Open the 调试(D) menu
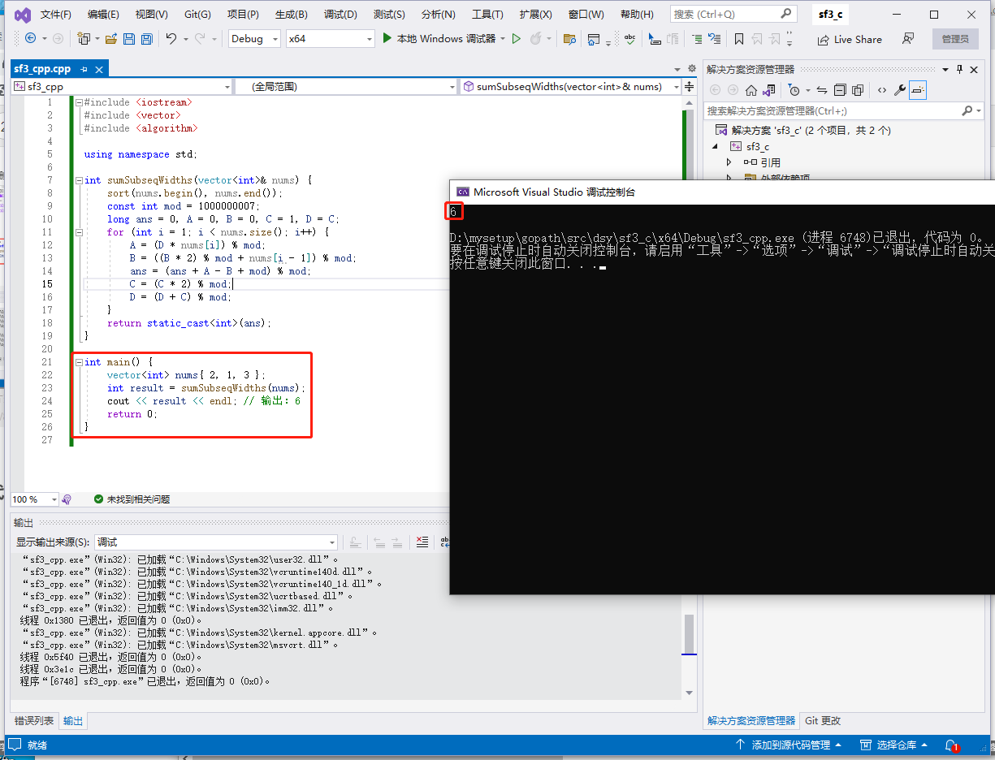The width and height of the screenshot is (995, 760). pyautogui.click(x=340, y=15)
